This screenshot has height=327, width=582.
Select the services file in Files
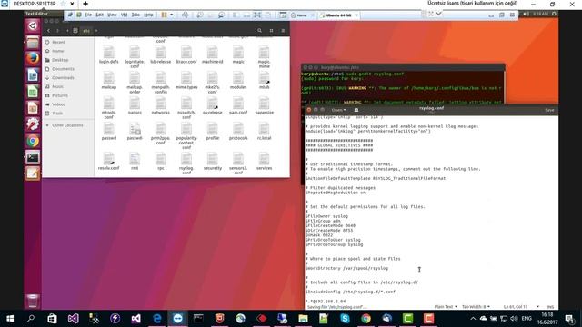click(x=264, y=161)
